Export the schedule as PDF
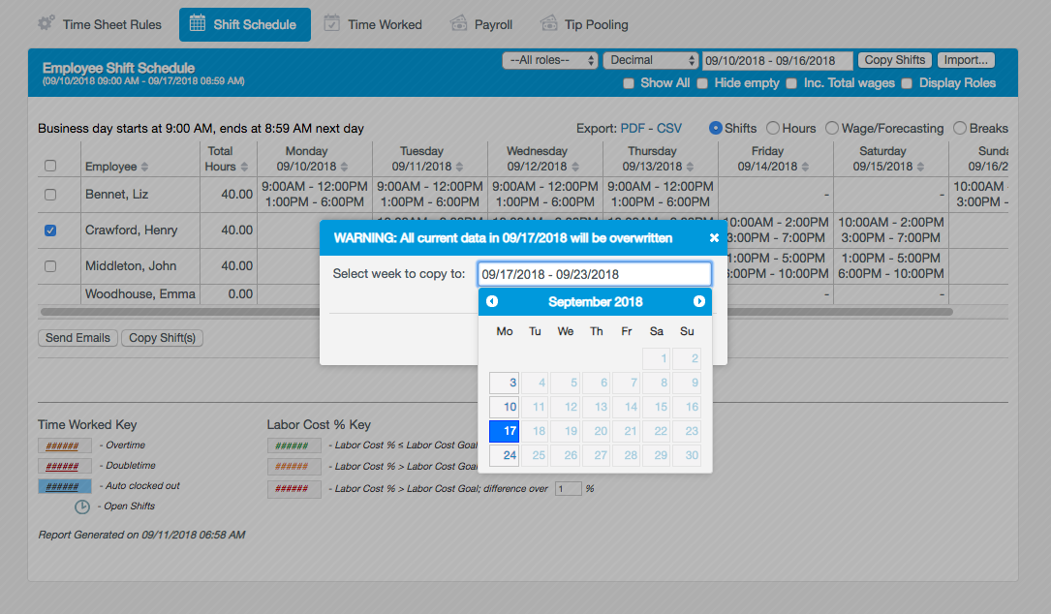1051x614 pixels. point(633,127)
